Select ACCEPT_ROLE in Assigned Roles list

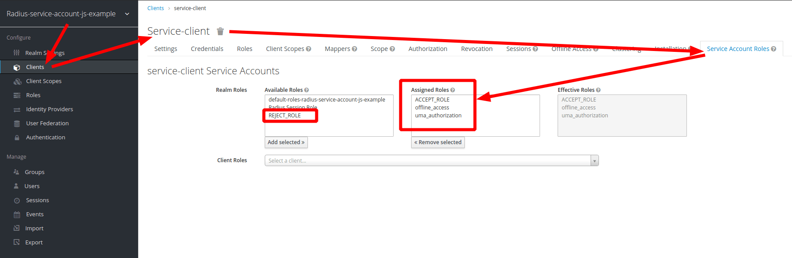coord(432,100)
